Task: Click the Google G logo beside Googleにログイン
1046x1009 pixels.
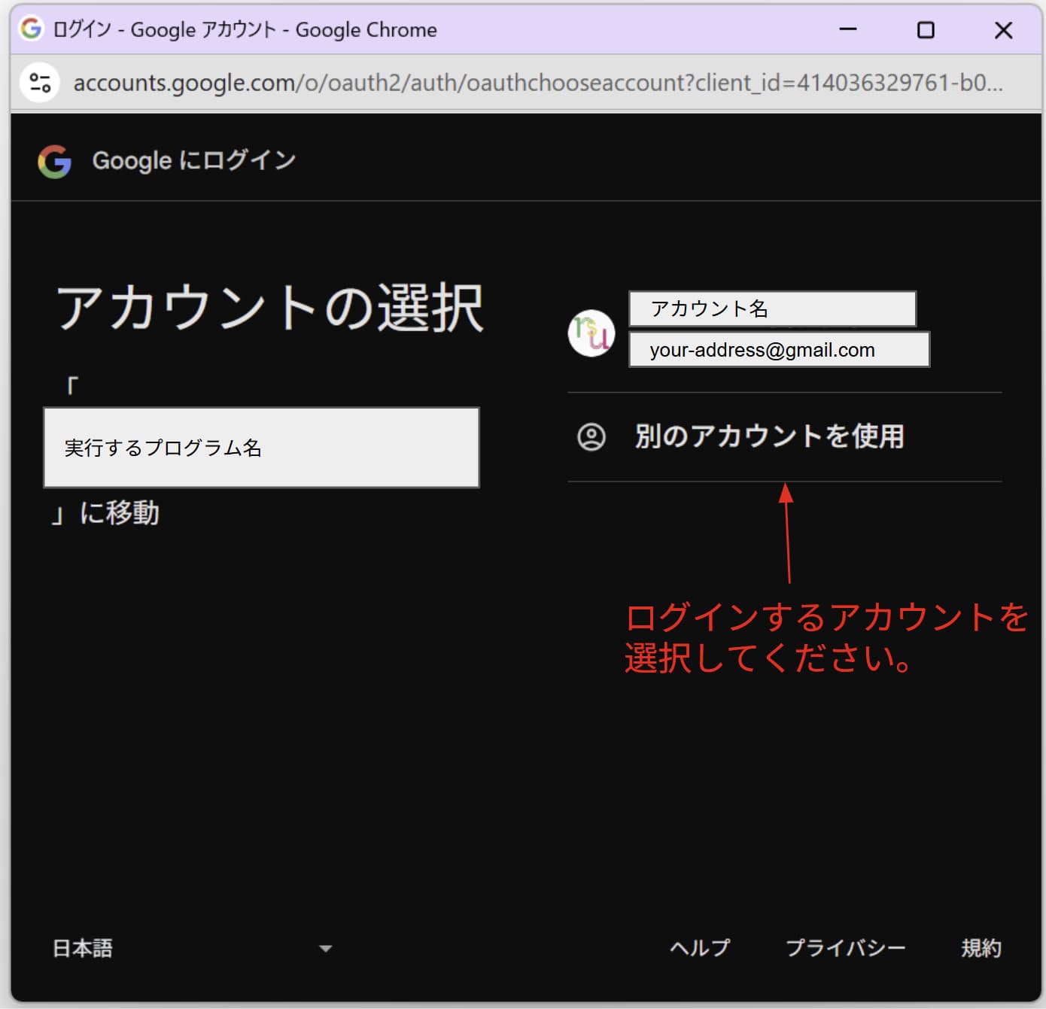Action: click(x=54, y=160)
